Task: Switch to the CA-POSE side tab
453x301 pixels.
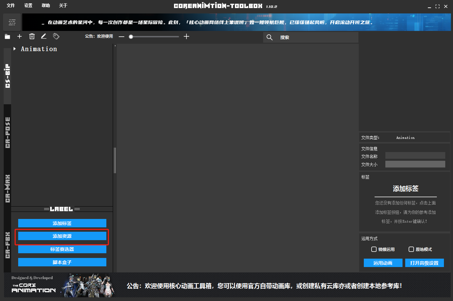Action: pyautogui.click(x=7, y=133)
